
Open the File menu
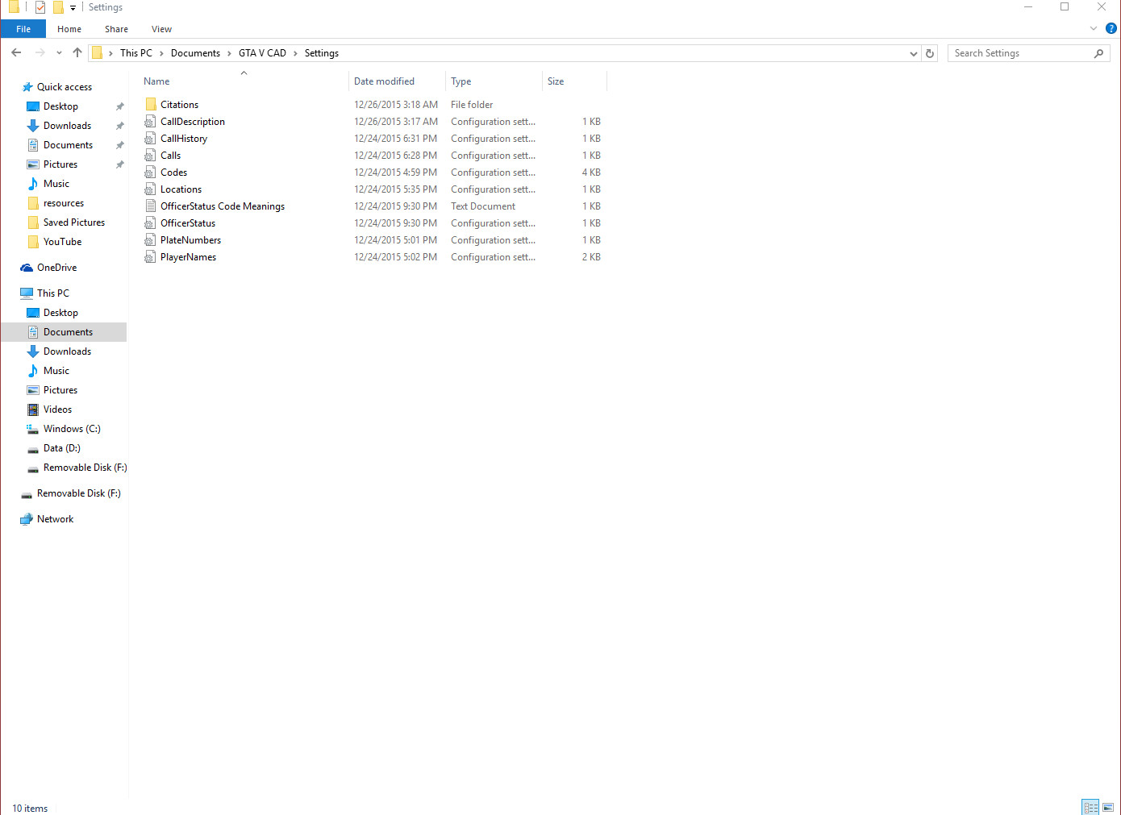pyautogui.click(x=23, y=29)
